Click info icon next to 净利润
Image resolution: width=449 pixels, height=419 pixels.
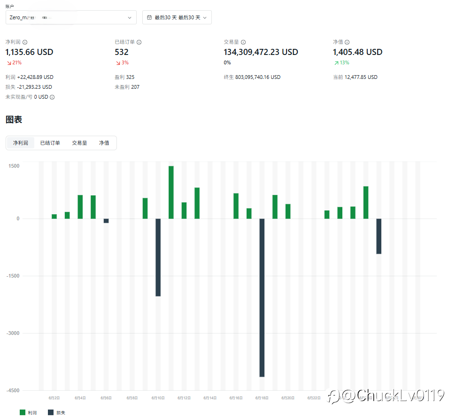(25, 42)
